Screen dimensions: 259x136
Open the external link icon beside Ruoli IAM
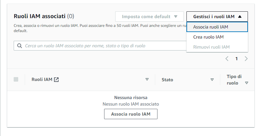tap(56, 80)
